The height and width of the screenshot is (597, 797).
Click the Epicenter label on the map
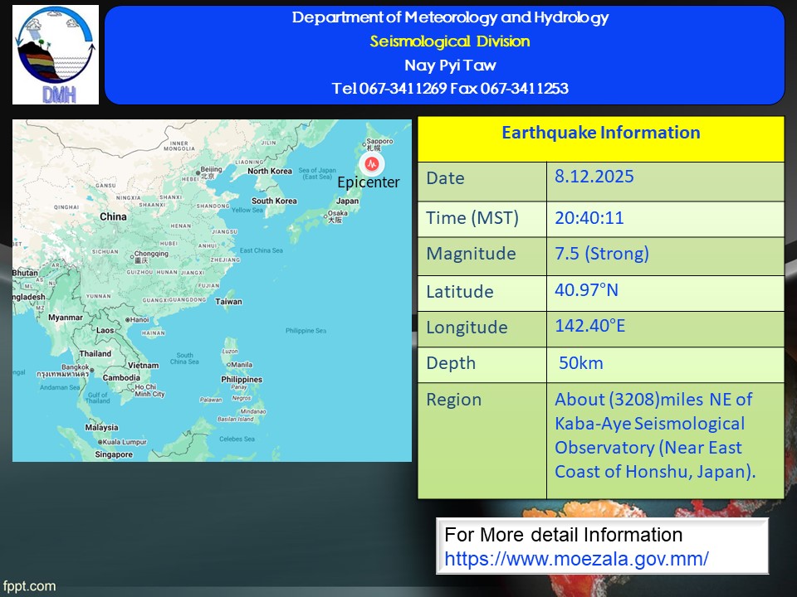pos(369,182)
